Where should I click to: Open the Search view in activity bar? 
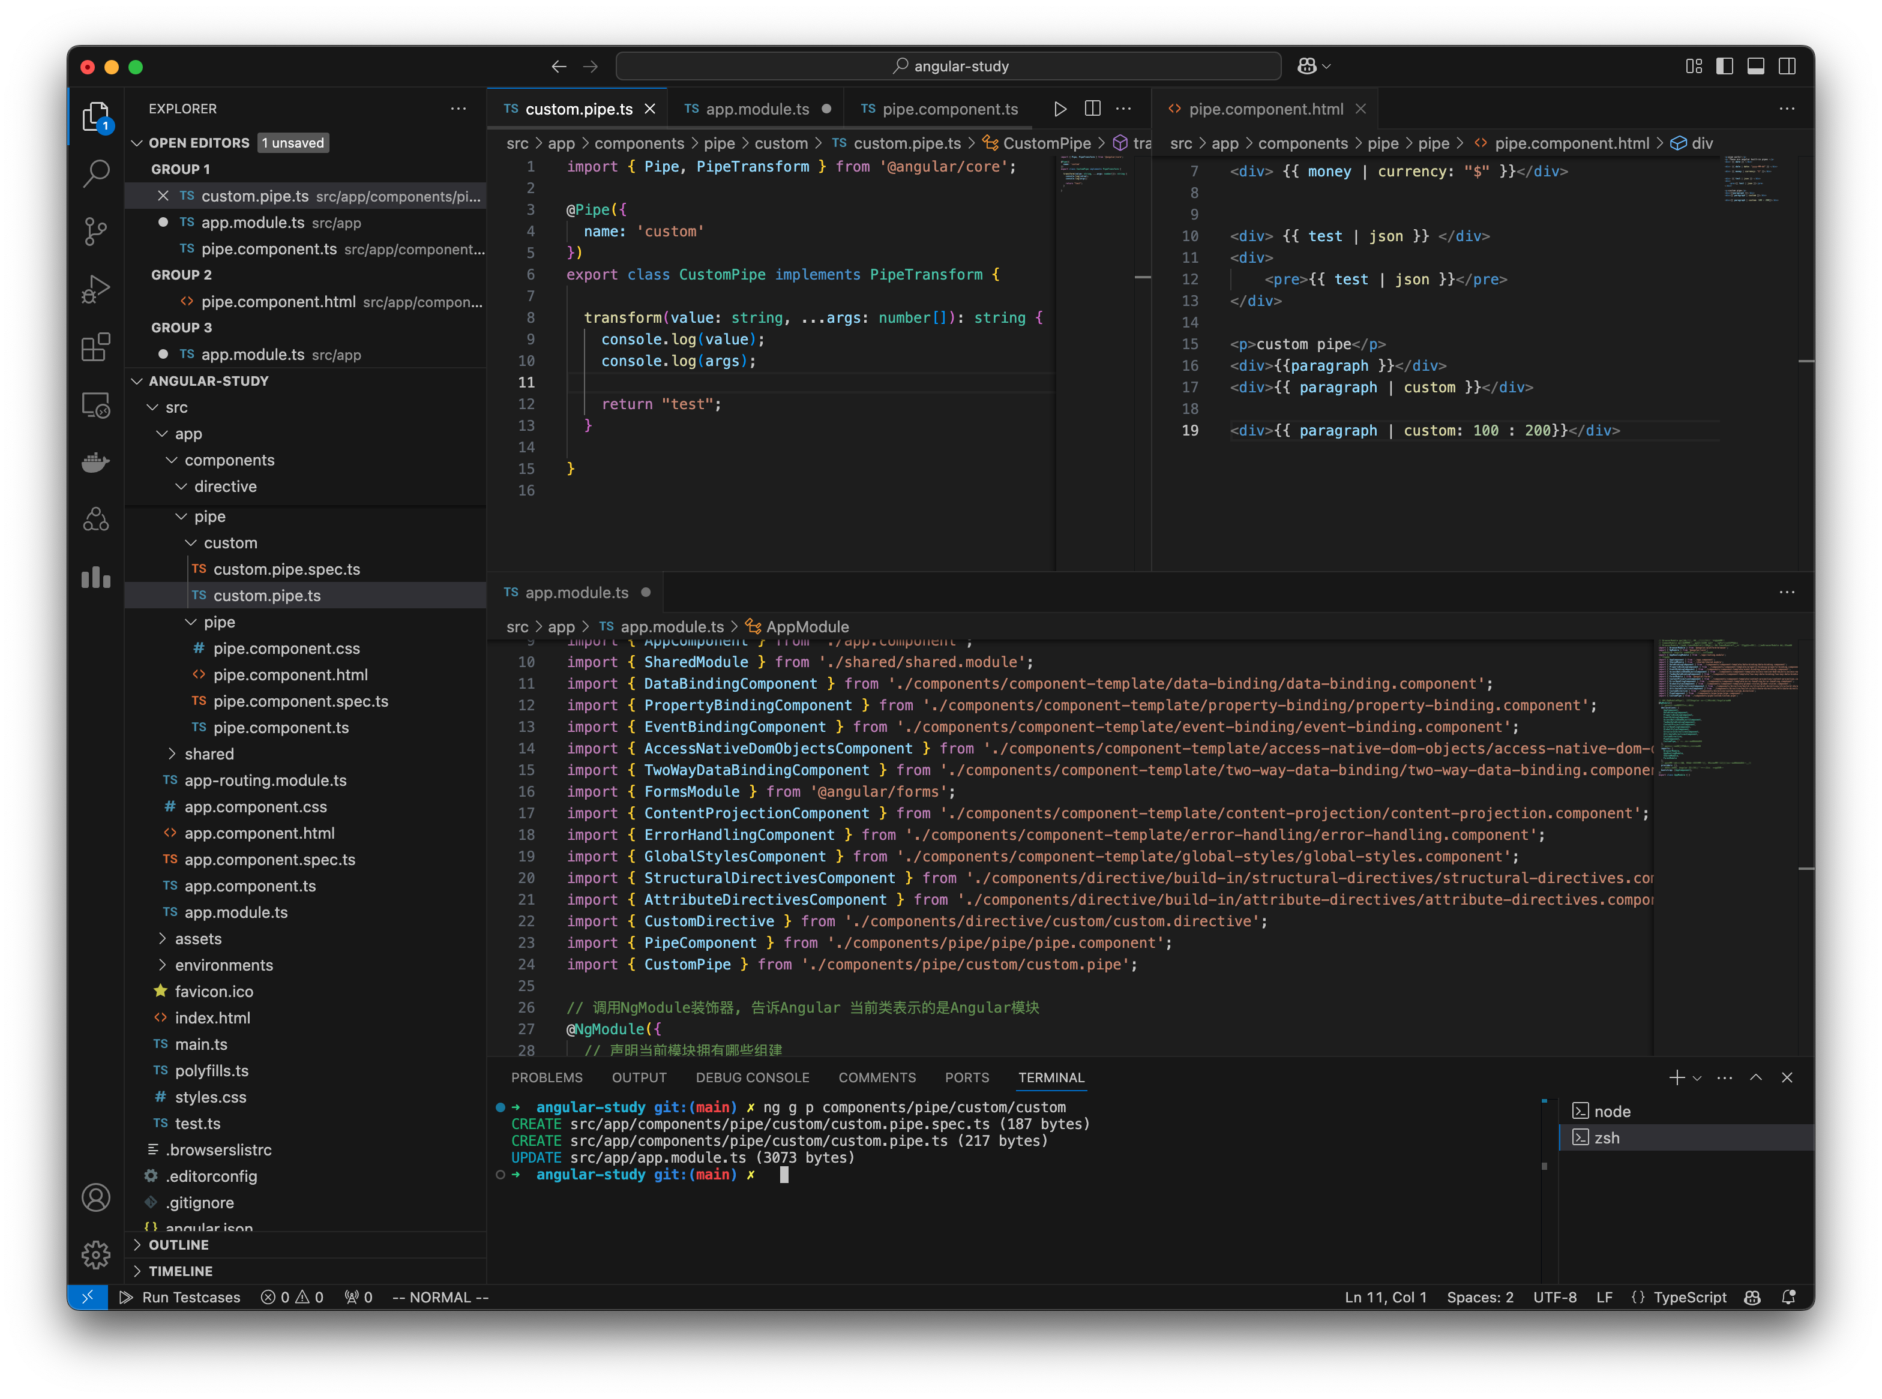coord(95,173)
